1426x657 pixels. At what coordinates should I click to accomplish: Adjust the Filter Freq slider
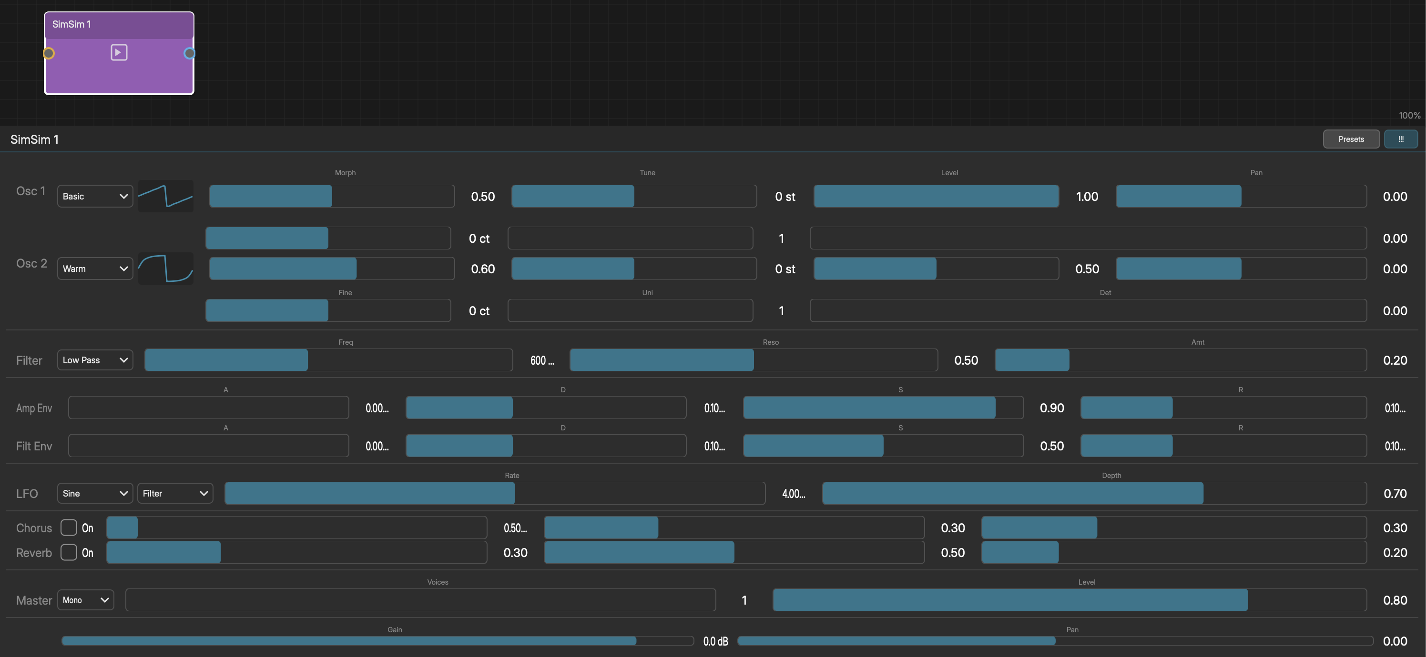(328, 360)
